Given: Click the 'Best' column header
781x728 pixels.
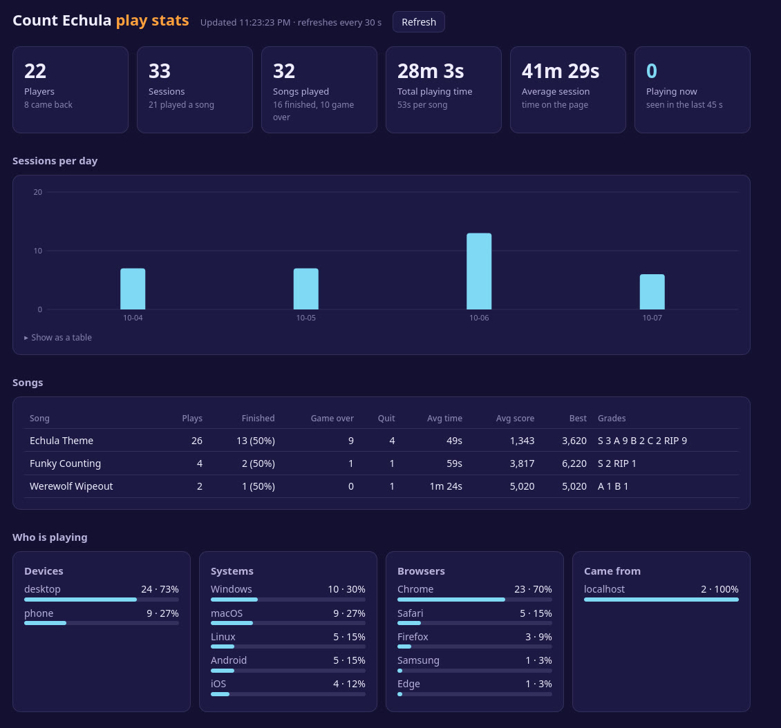Looking at the screenshot, I should [578, 418].
